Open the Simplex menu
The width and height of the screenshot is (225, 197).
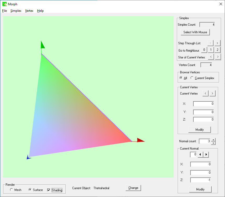(x=16, y=11)
